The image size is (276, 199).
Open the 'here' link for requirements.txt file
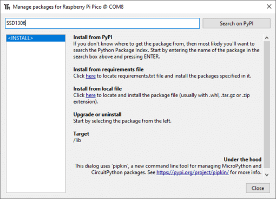(x=90, y=76)
